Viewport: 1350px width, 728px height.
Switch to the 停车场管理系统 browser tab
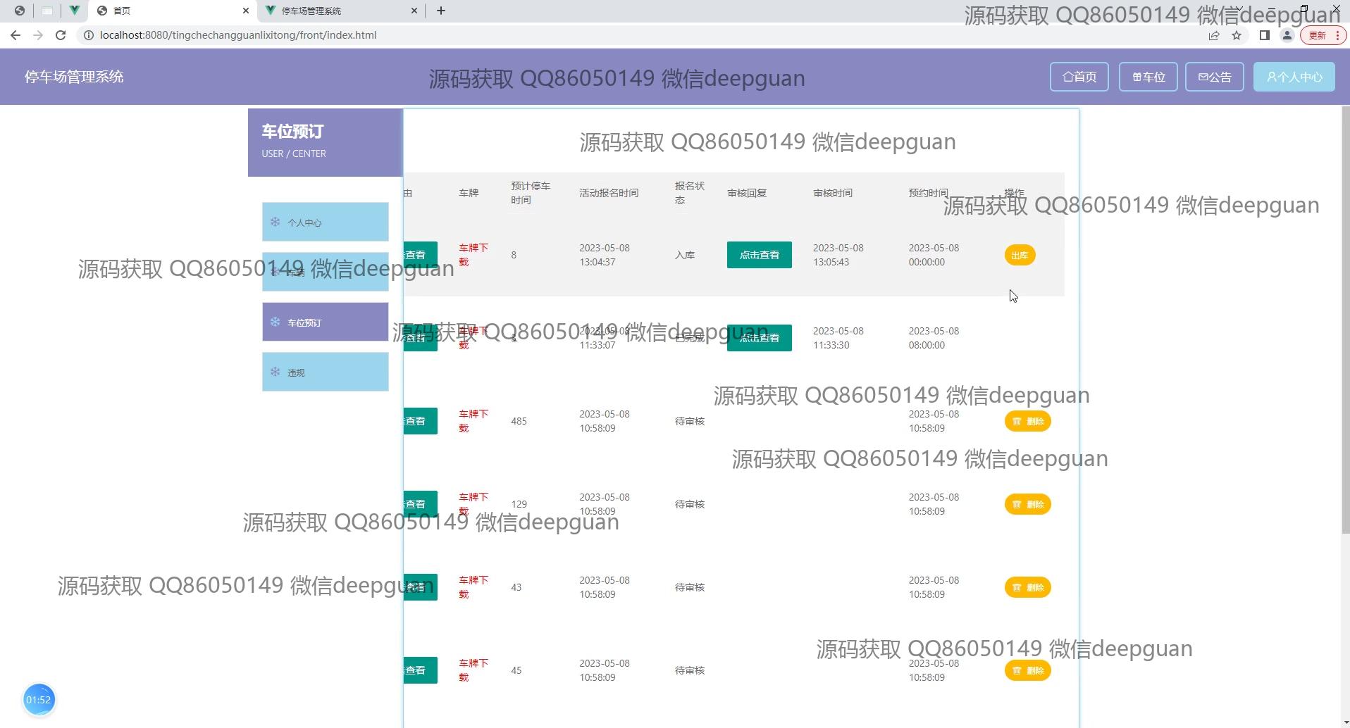(340, 11)
